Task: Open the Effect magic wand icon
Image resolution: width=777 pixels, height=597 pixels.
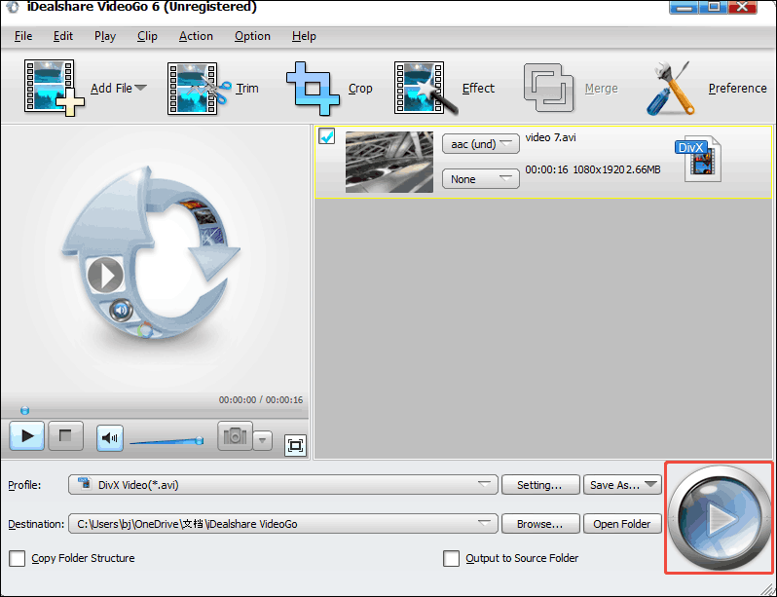Action: [425, 89]
